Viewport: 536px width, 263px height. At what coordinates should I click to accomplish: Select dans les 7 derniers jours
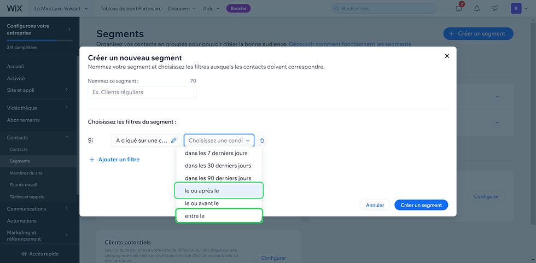[x=219, y=153]
